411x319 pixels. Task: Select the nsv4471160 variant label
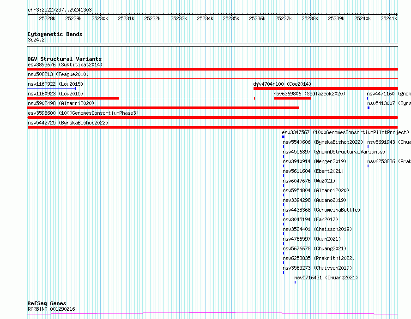click(389, 94)
